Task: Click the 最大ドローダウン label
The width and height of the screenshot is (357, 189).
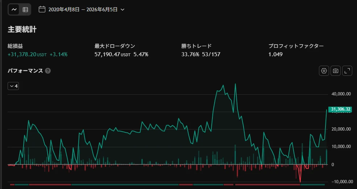Action: (115, 46)
